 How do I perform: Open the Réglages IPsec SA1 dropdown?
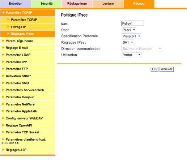[128, 42]
